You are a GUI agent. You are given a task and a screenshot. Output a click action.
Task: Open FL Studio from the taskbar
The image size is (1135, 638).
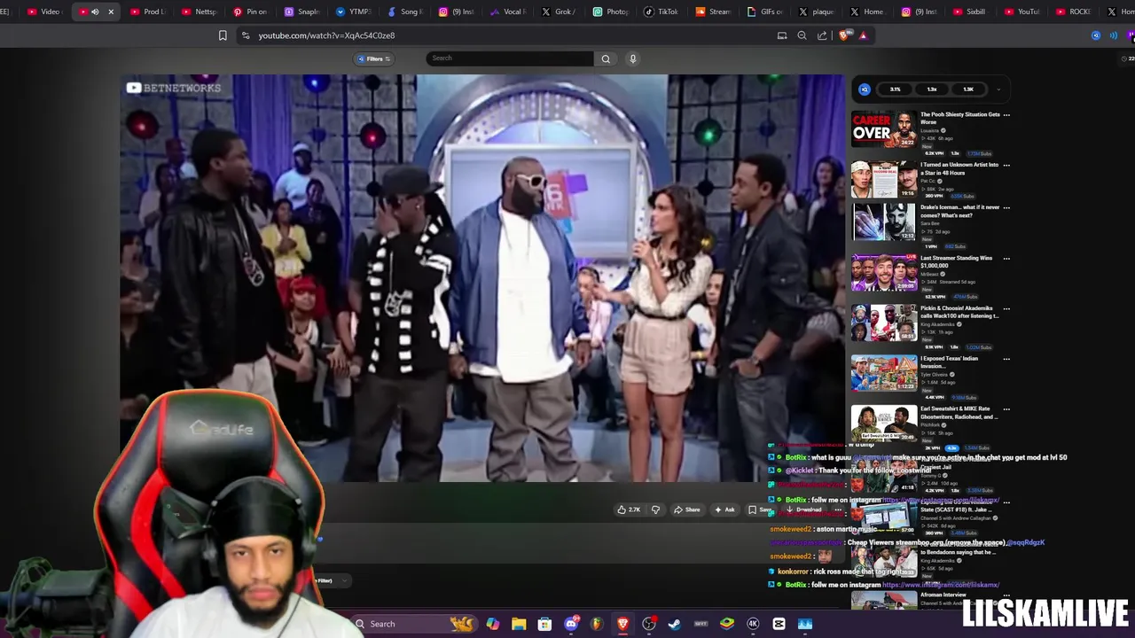(597, 624)
